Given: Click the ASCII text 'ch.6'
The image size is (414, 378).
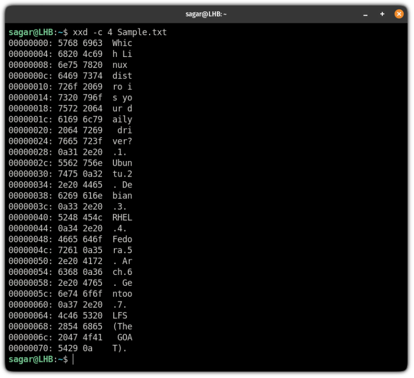Looking at the screenshot, I should pos(122,272).
